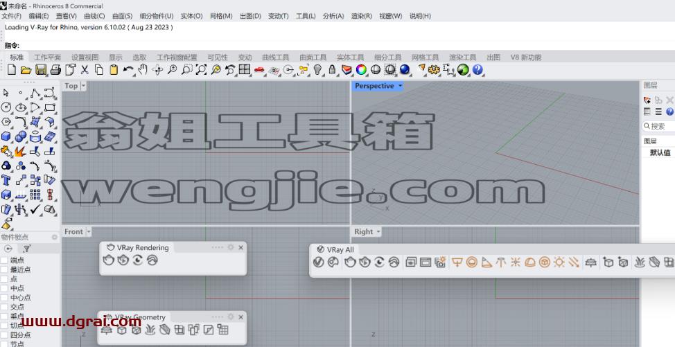
Task: Select the Polyline tool in sidebar
Action: tap(35, 93)
